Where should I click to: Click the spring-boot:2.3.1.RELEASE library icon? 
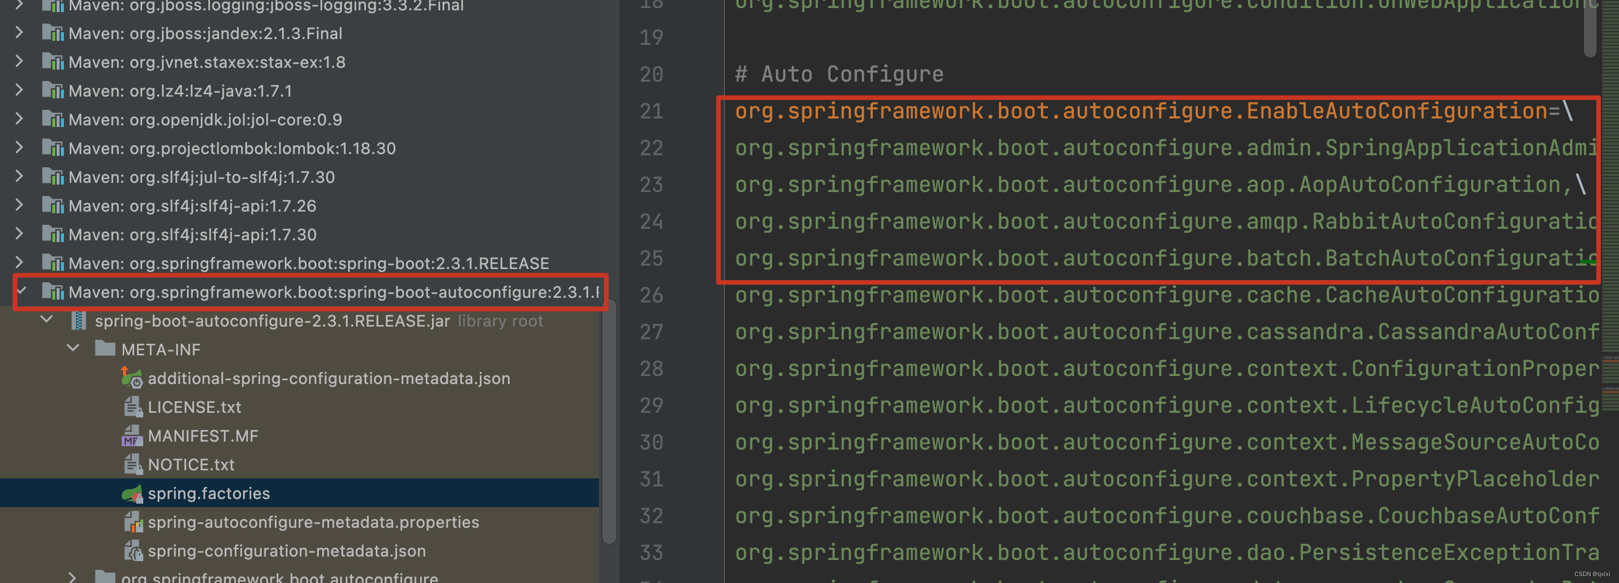click(53, 263)
